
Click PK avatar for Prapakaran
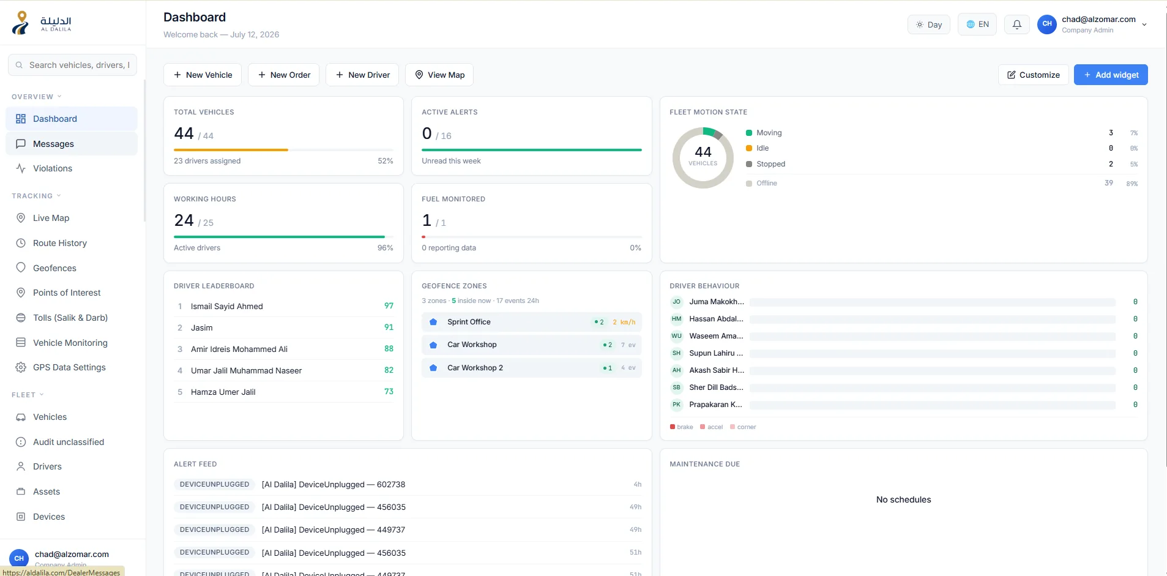(x=676, y=405)
